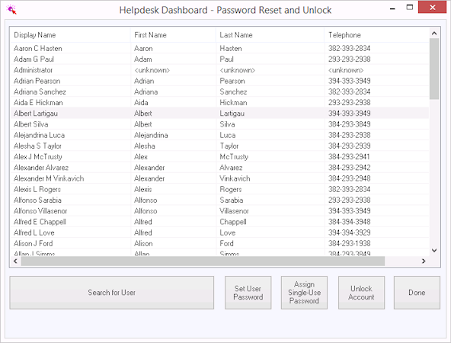The image size is (451, 343).
Task: Click the Set User Password button
Action: pos(248,293)
